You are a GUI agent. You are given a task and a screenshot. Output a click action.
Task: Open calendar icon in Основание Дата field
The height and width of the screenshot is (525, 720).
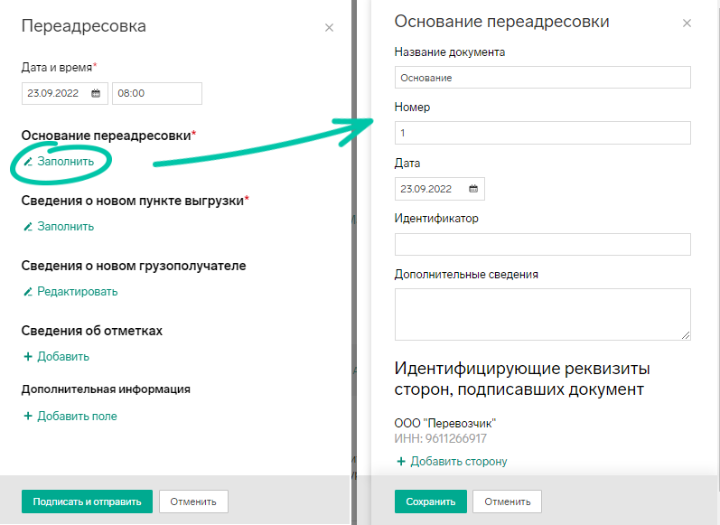(473, 189)
